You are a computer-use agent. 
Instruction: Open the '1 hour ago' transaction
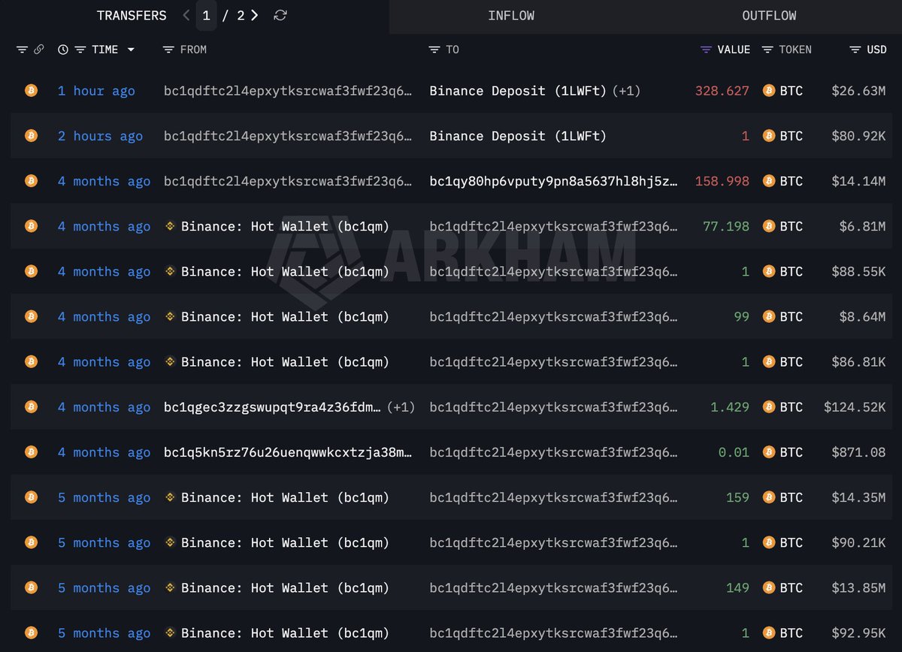[x=96, y=91]
